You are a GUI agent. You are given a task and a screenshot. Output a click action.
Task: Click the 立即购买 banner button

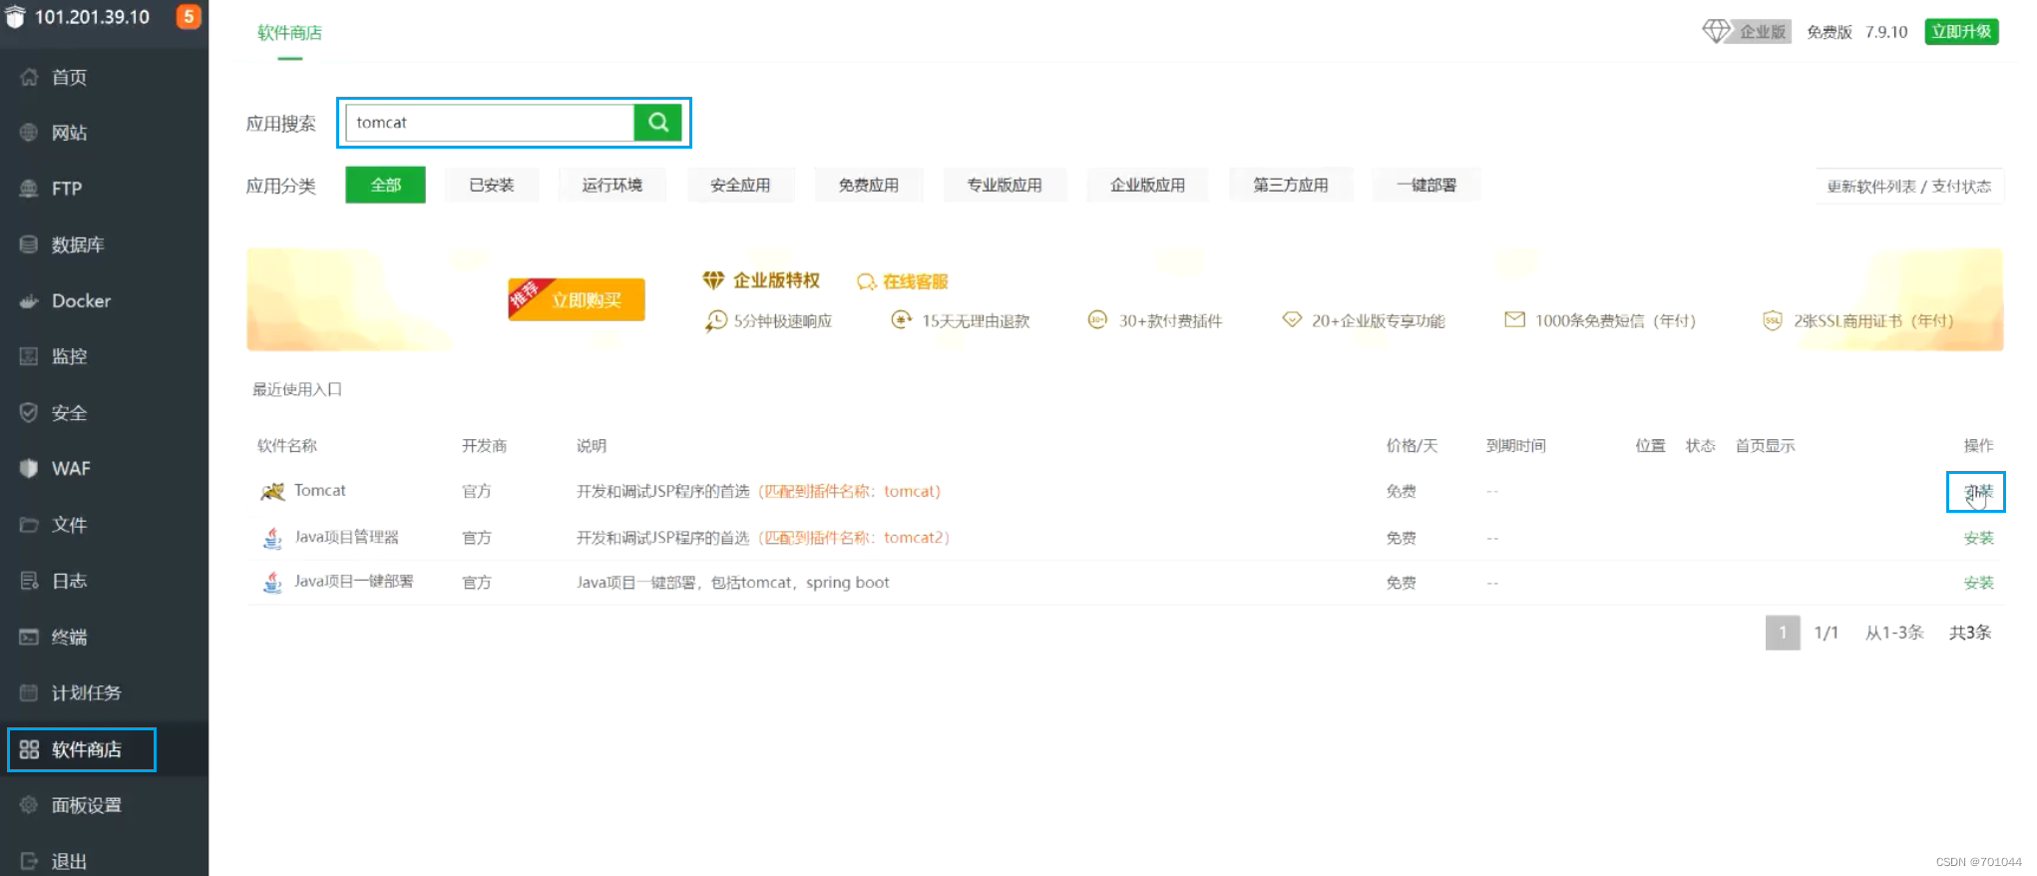pos(577,299)
